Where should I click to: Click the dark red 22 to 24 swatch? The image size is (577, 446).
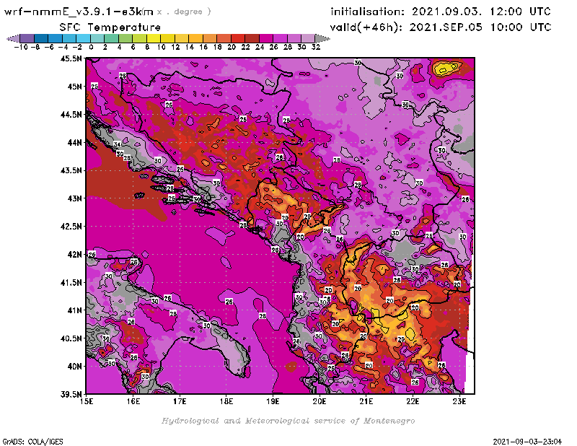pos(252,39)
